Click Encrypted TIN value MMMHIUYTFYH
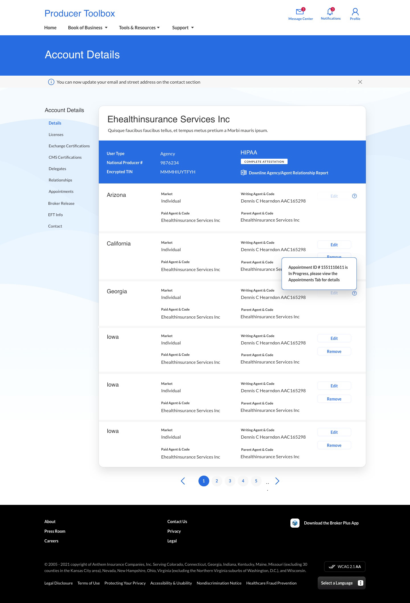 point(178,172)
